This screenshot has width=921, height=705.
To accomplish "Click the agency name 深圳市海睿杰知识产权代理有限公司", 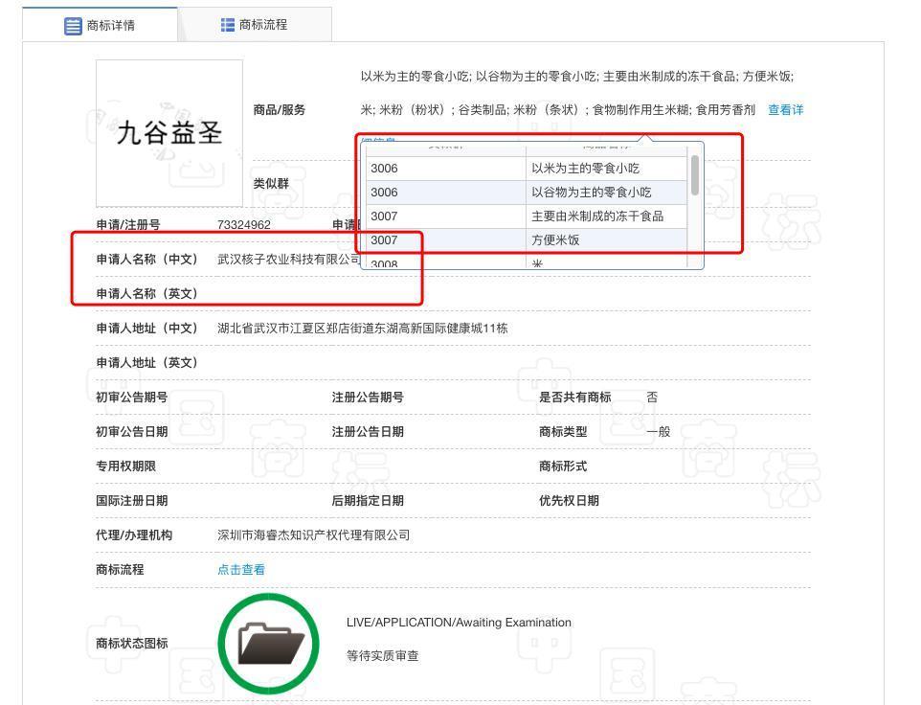I will tap(314, 534).
